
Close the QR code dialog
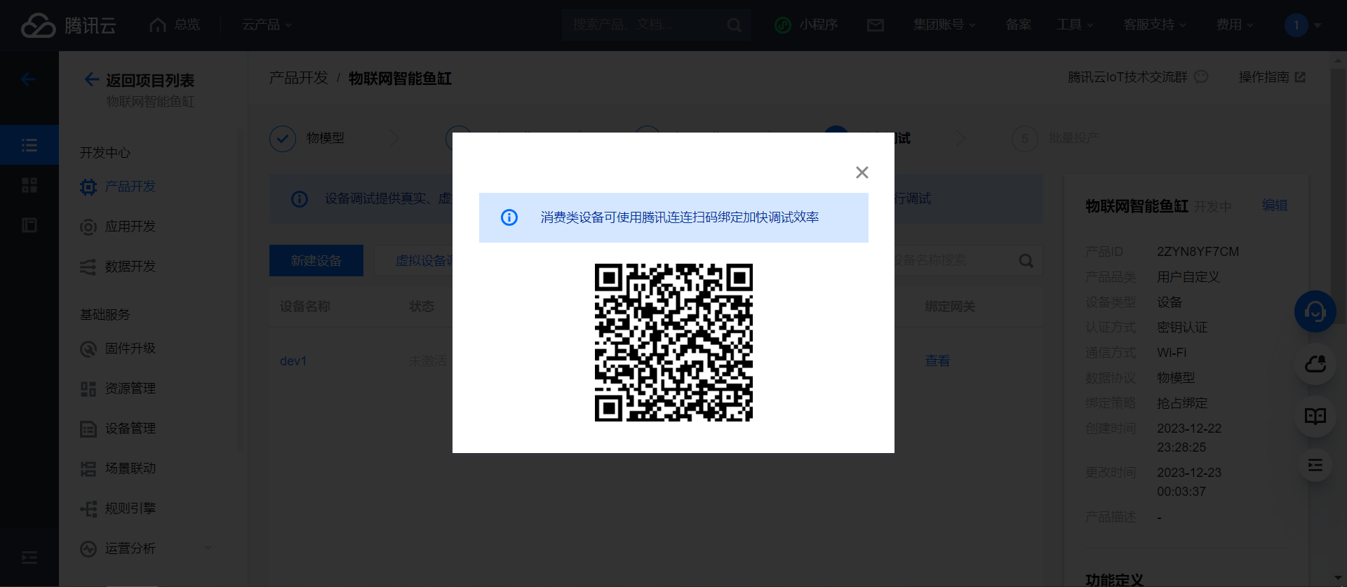coord(862,173)
